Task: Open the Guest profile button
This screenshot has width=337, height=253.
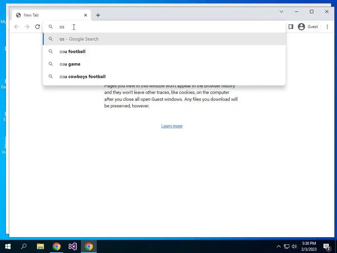Action: (x=308, y=27)
